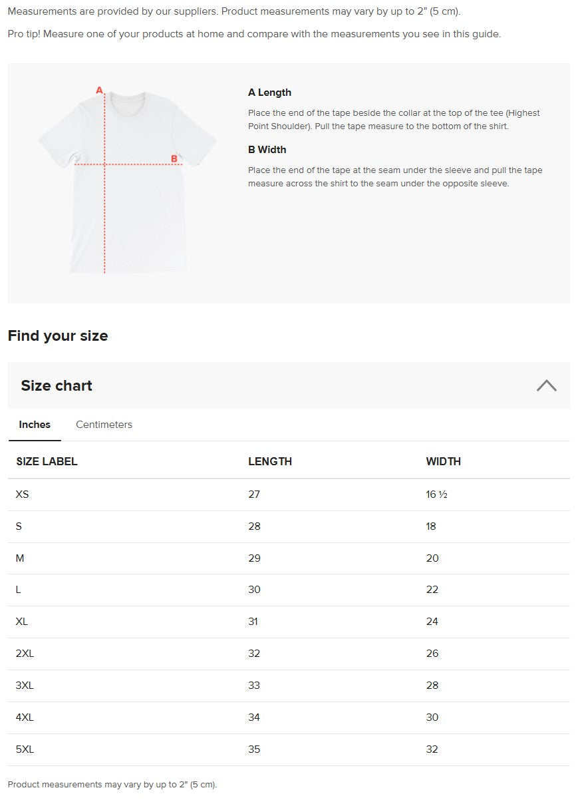Select the M size row label
Viewport: 578px width, 808px height.
click(20, 558)
